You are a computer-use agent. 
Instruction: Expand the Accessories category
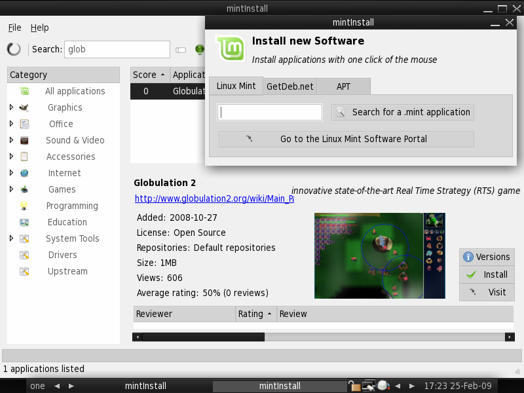click(11, 157)
